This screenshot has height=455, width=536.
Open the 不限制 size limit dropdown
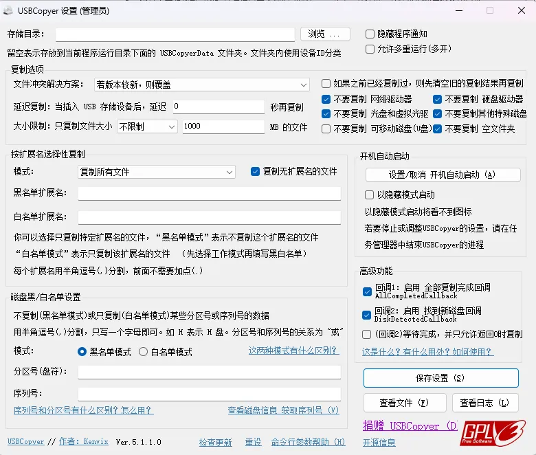click(147, 127)
